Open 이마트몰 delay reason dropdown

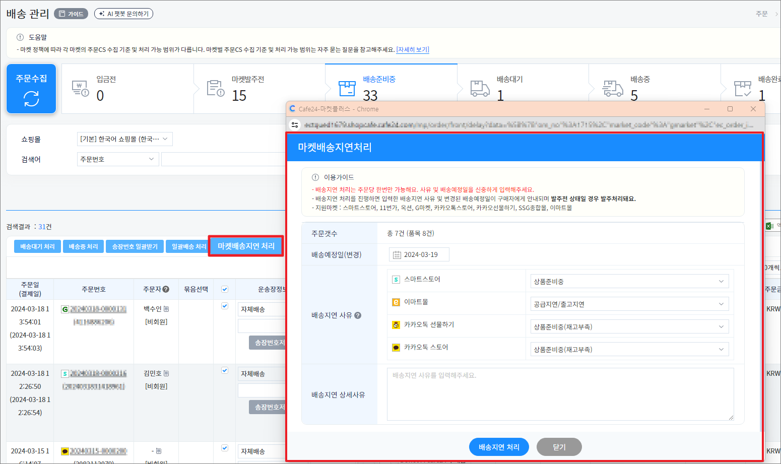click(629, 304)
